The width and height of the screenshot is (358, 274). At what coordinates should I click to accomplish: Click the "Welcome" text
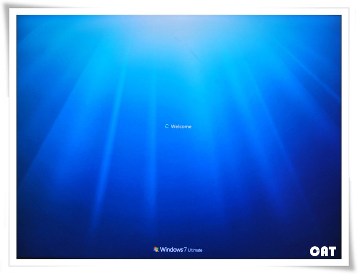point(181,127)
